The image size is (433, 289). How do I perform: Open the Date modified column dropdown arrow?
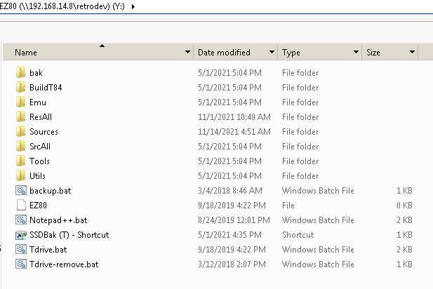tap(272, 52)
